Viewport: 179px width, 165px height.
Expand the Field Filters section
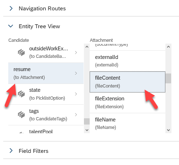11,151
